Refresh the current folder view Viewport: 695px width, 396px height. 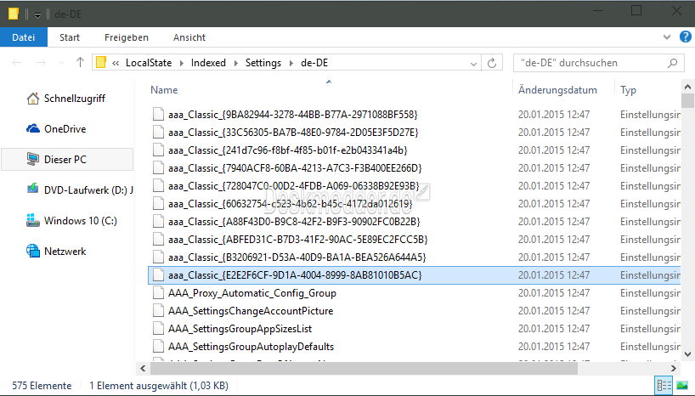click(492, 63)
